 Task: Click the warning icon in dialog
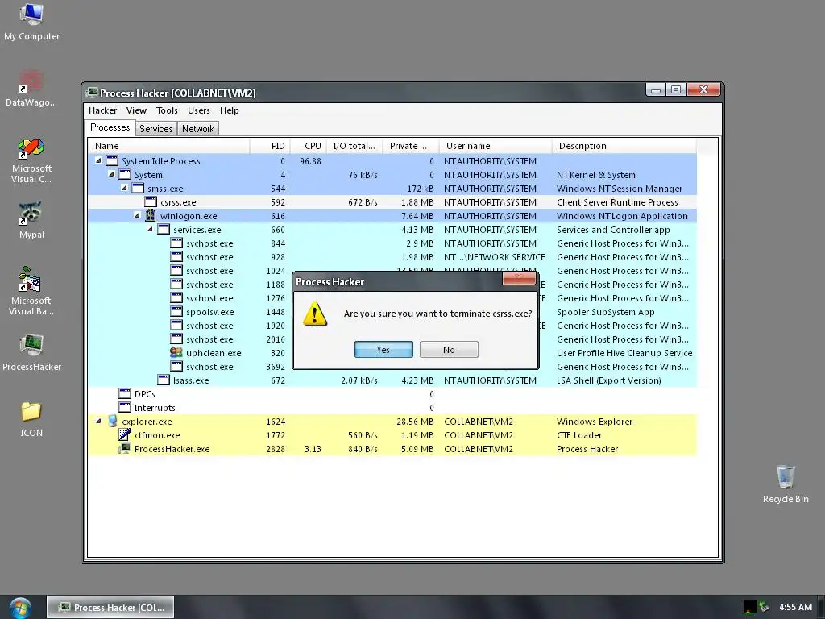[315, 314]
